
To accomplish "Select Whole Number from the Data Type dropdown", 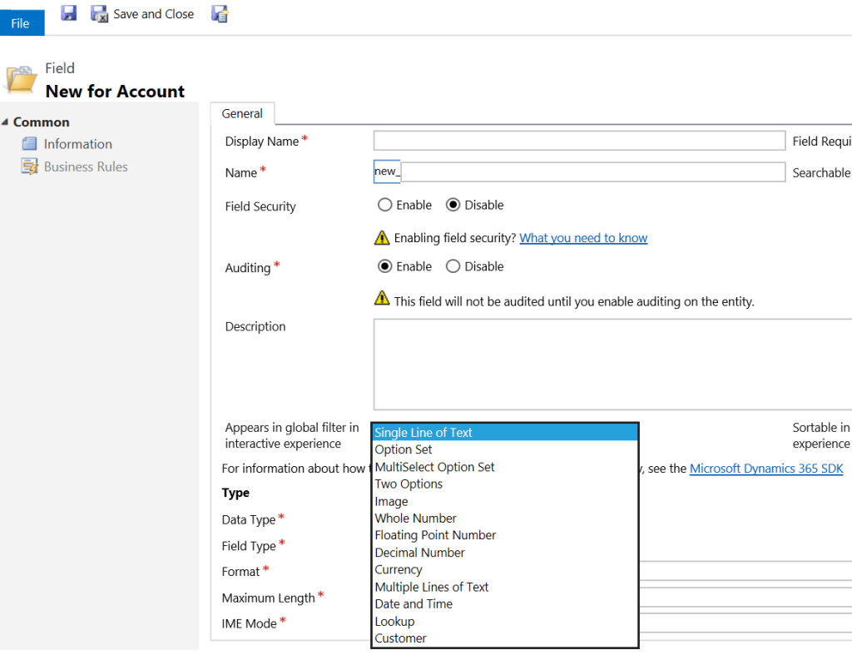I will tap(415, 518).
